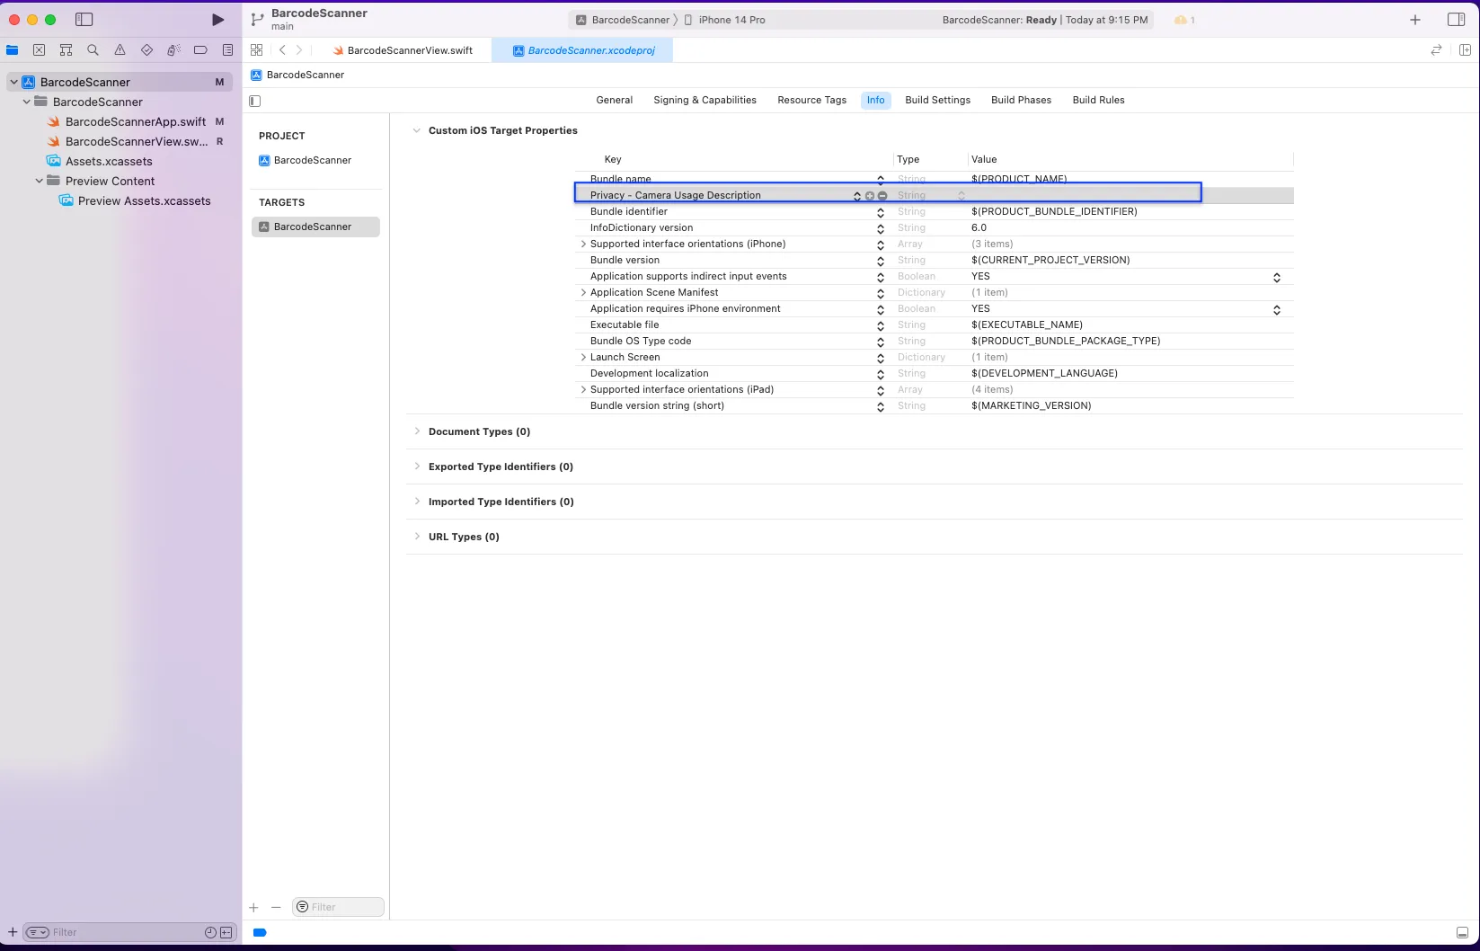This screenshot has width=1480, height=951.
Task: Toggle the editor options swap icon
Action: pos(1436,50)
